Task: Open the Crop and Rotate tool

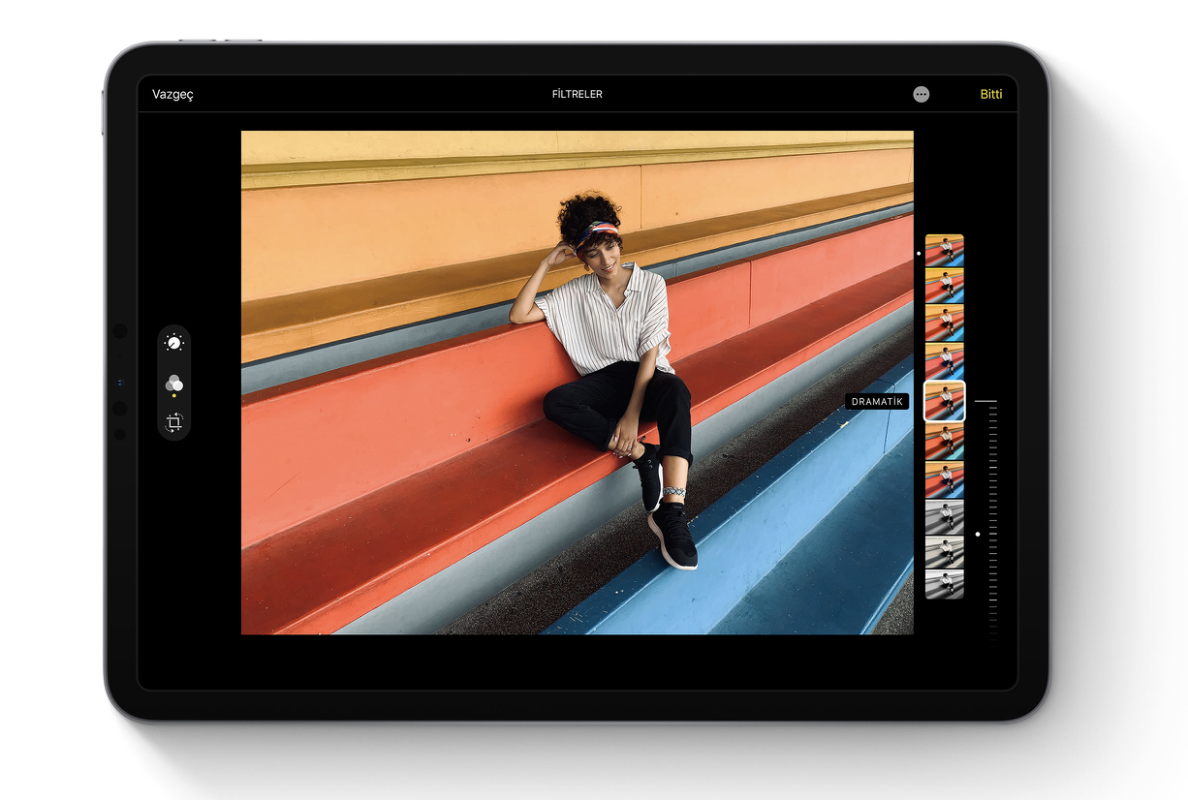Action: [174, 422]
